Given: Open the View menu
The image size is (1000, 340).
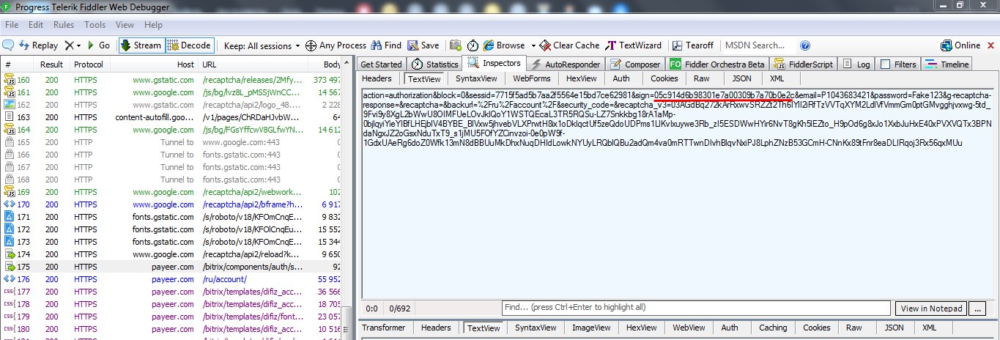Looking at the screenshot, I should coord(125,25).
